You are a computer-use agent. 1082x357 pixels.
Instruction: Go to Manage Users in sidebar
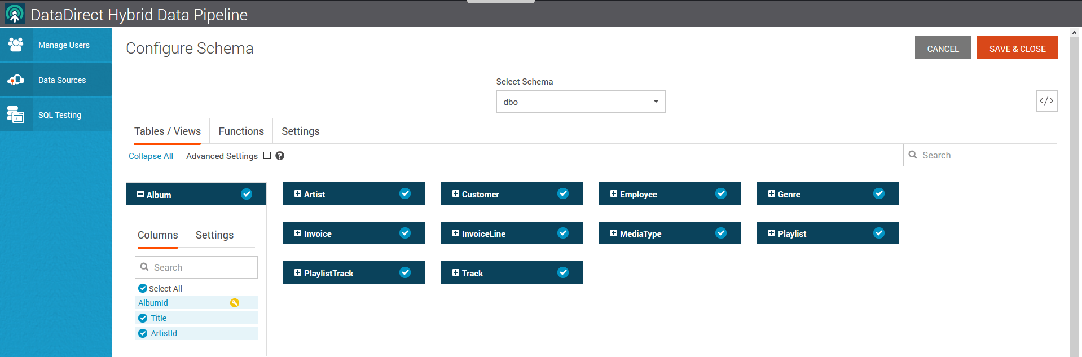pyautogui.click(x=56, y=45)
